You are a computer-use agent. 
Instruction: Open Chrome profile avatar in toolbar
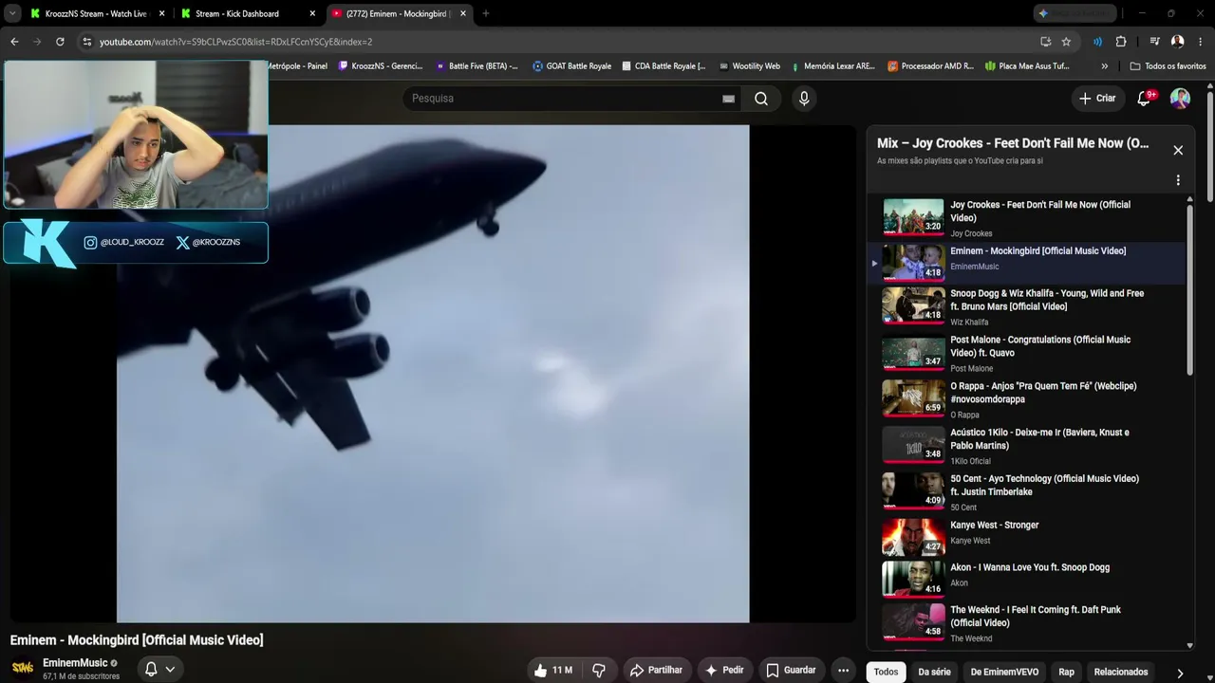[x=1177, y=42]
